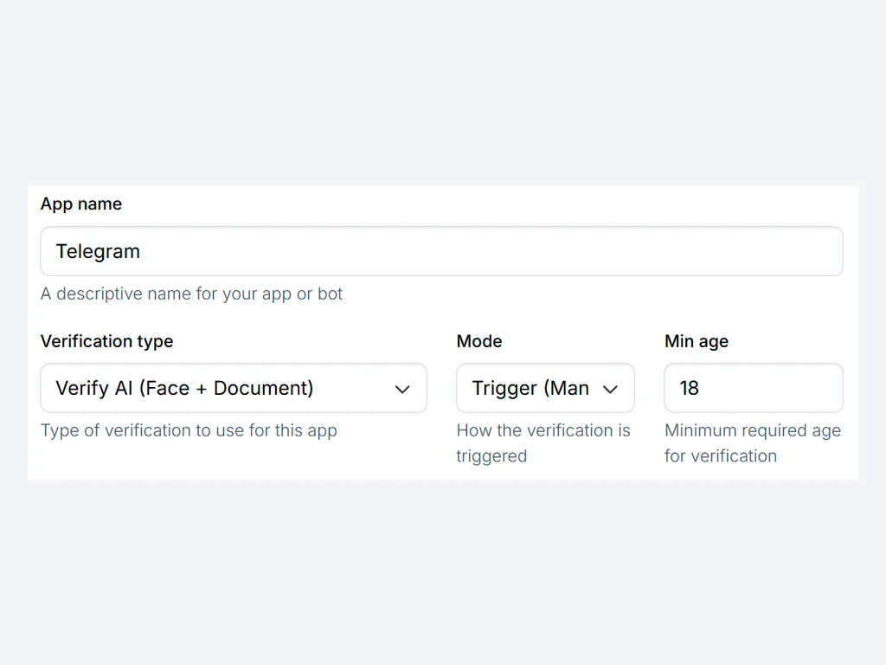Select the App name input field
Screen dimensions: 886x665
[441, 251]
